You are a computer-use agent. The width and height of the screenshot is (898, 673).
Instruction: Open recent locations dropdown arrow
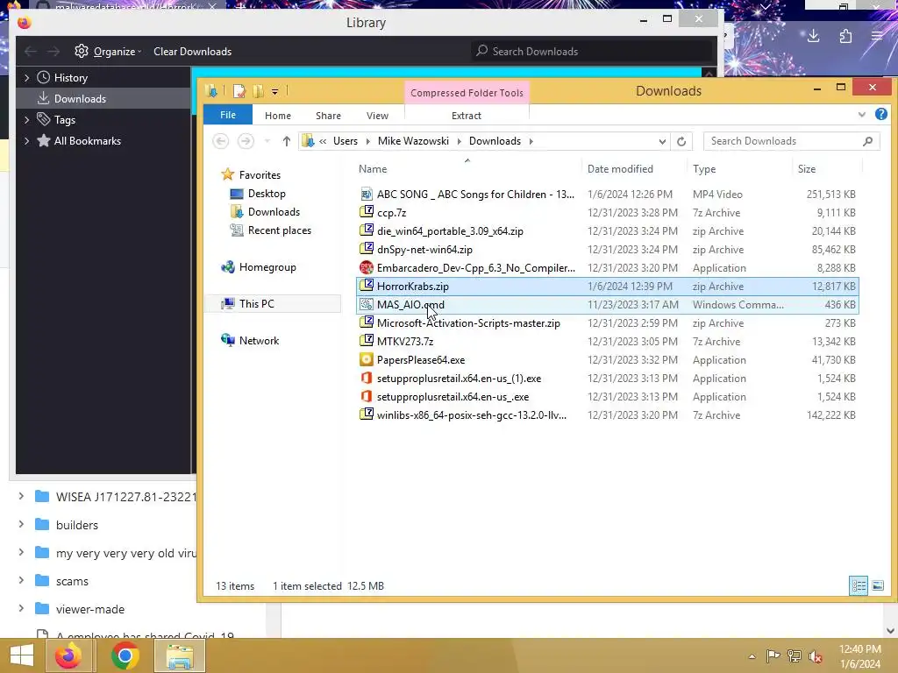pos(267,141)
